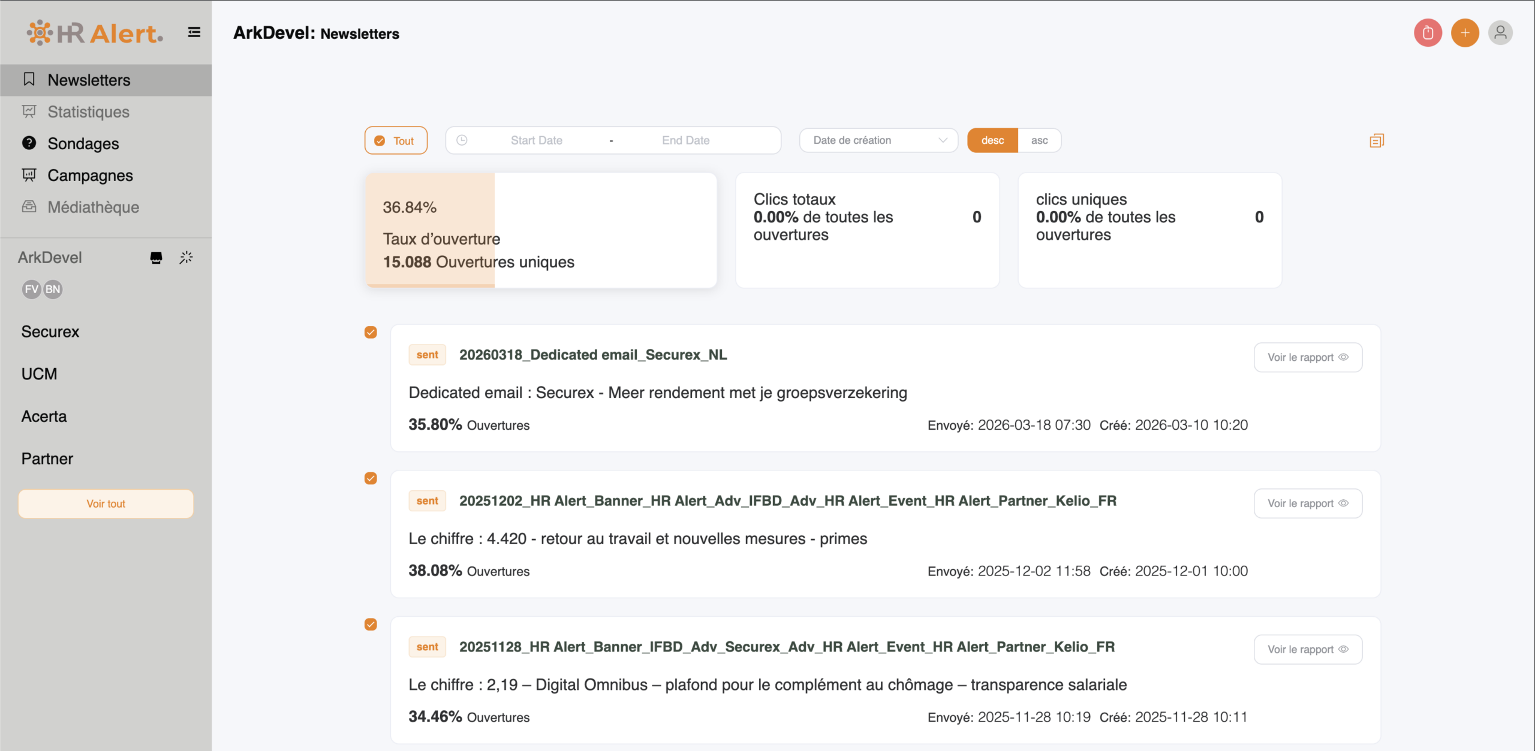Click the orange plus button to add
The width and height of the screenshot is (1535, 751).
tap(1465, 33)
